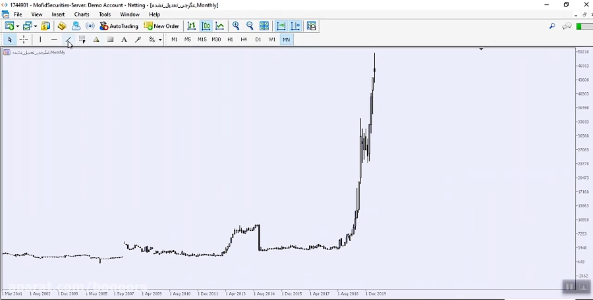Open the tile windows grid icon
Screen dimensions: 593x300
(264, 26)
